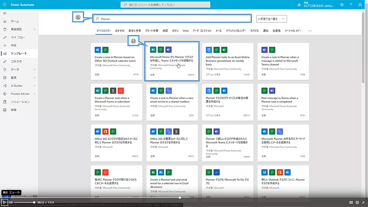The width and height of the screenshot is (368, 207).
Task: Click the Monitor icon in sidebar
Action: point(5,78)
